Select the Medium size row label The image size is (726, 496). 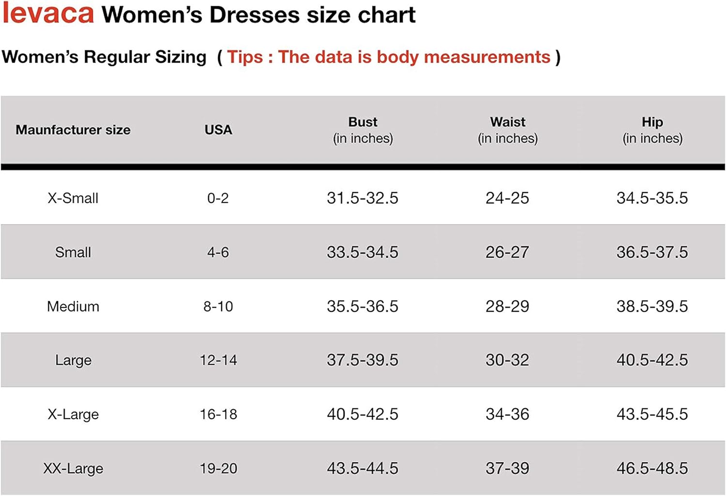click(x=73, y=306)
